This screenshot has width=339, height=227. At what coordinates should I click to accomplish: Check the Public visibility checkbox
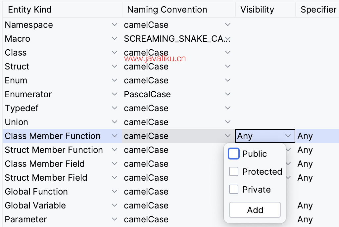pos(234,154)
